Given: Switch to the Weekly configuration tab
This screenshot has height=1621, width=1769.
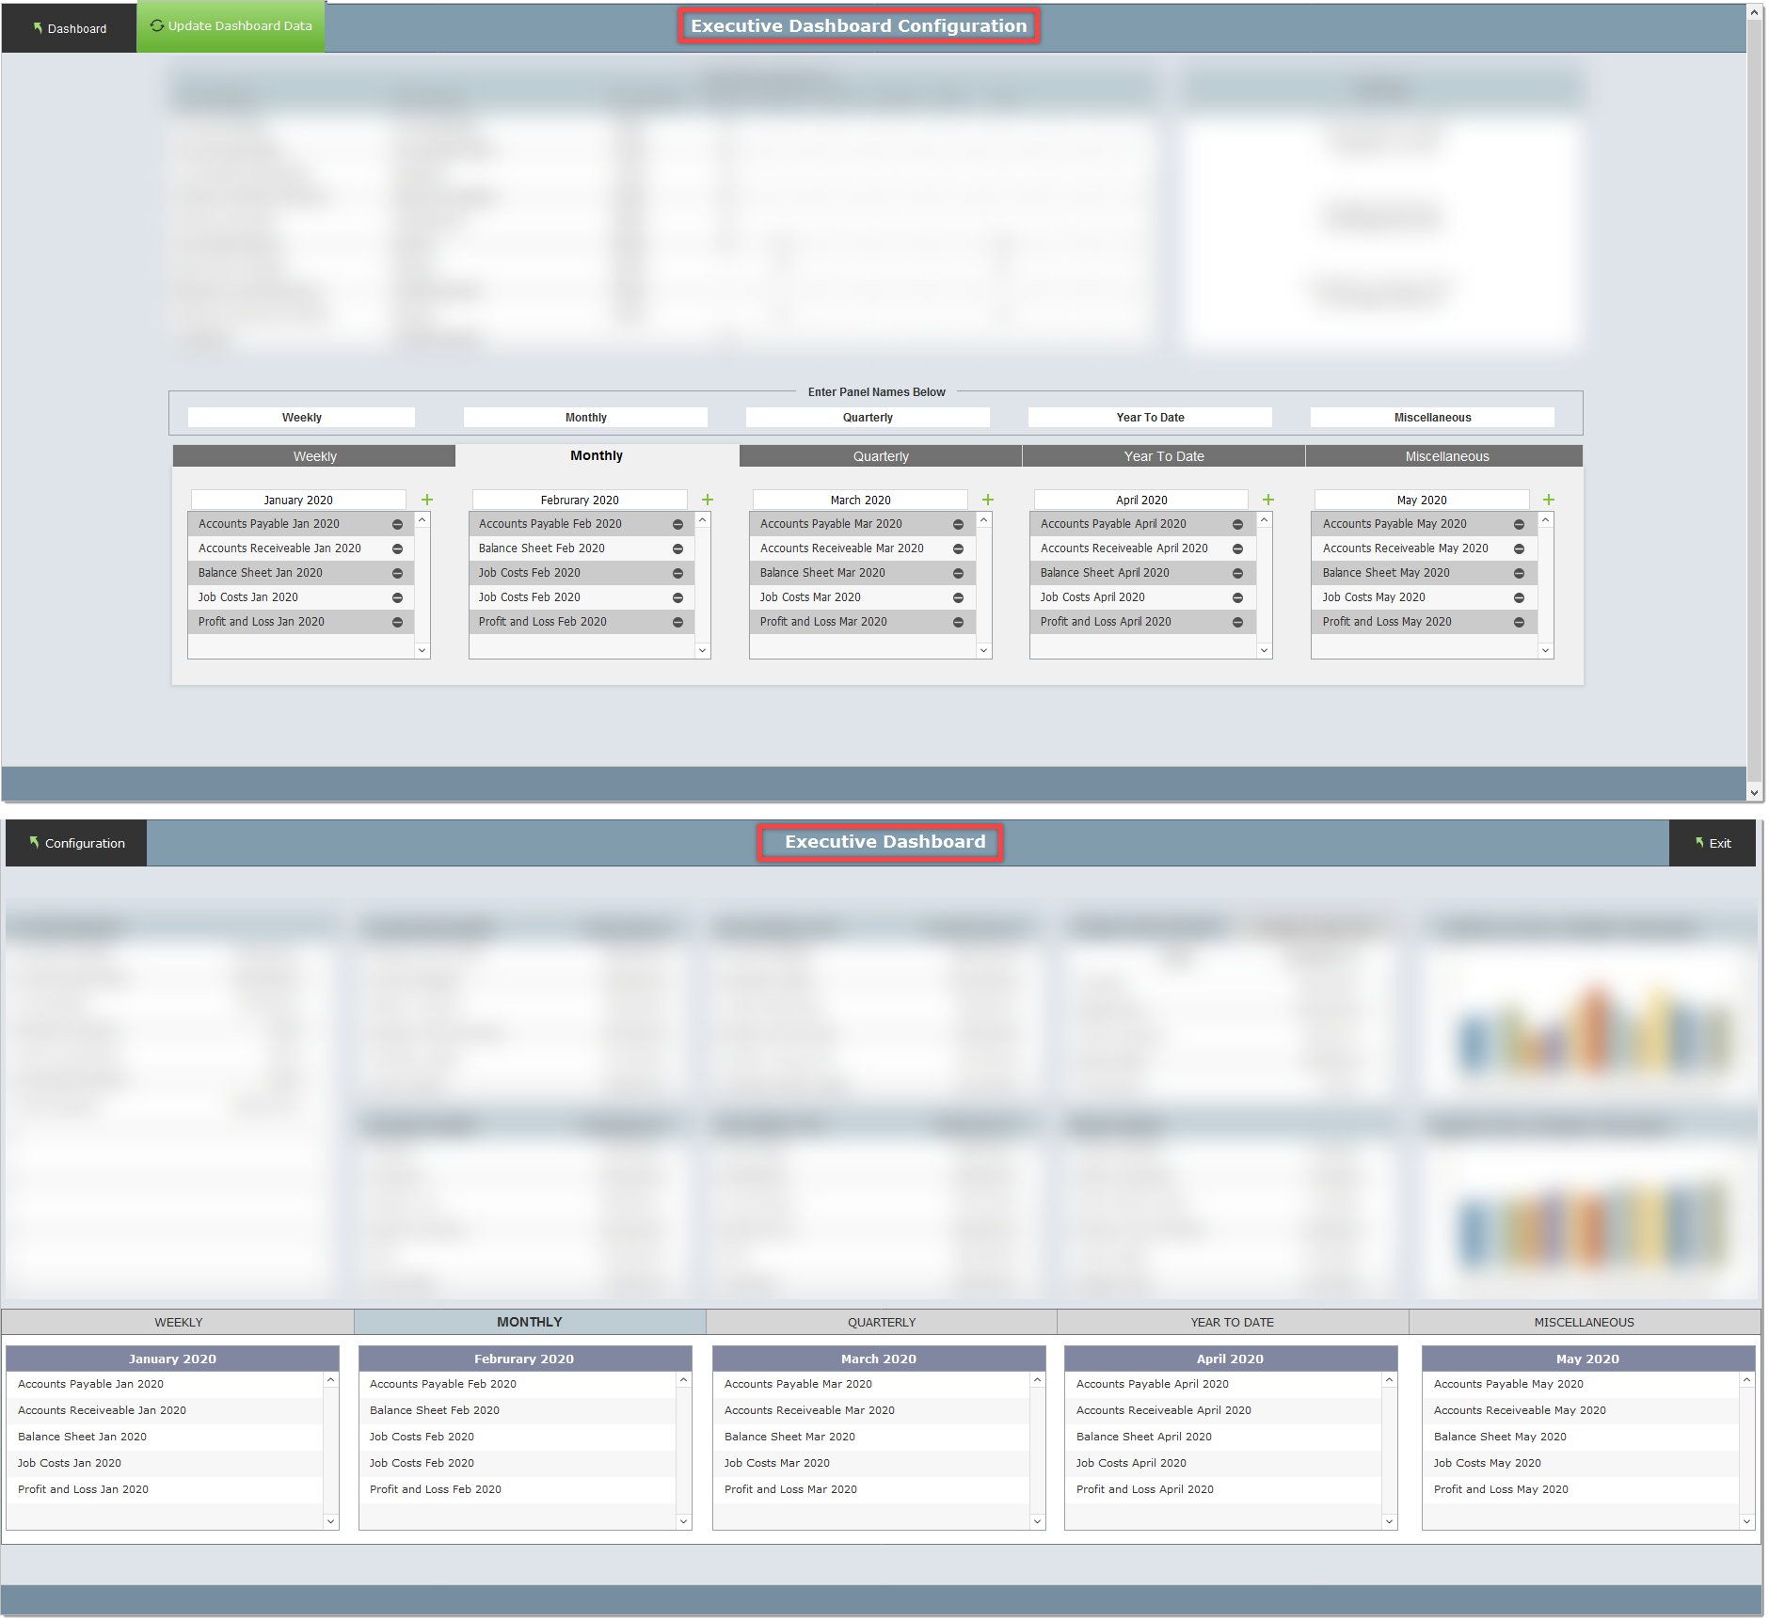Looking at the screenshot, I should tap(314, 456).
